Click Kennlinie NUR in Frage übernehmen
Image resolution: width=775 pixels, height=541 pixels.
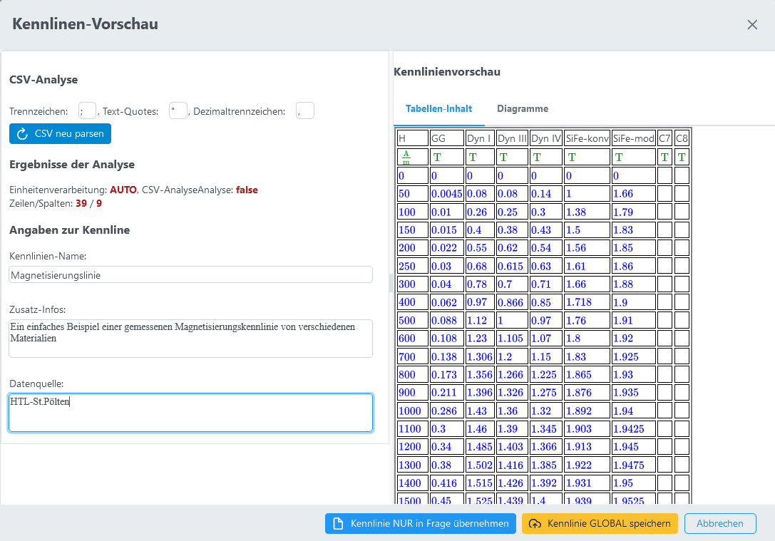point(420,523)
